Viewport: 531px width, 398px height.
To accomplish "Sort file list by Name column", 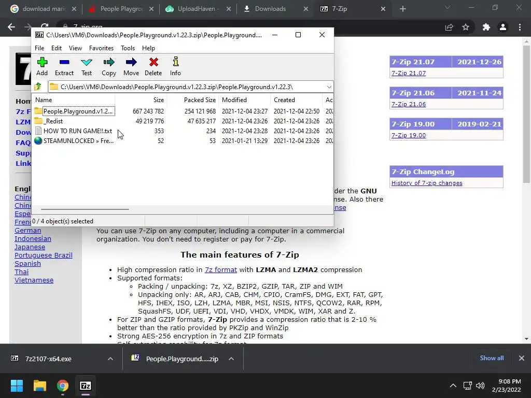I will point(74,100).
